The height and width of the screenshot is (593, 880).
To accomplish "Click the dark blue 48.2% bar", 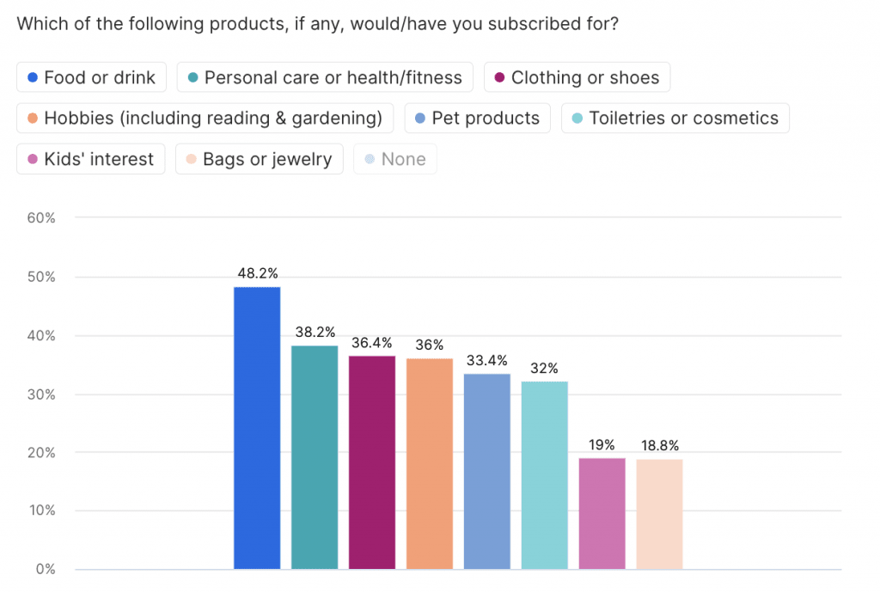I will pyautogui.click(x=257, y=428).
